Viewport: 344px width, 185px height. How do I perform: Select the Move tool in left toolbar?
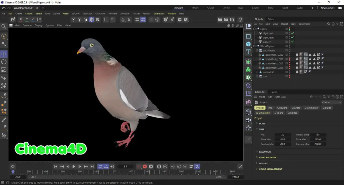4,54
